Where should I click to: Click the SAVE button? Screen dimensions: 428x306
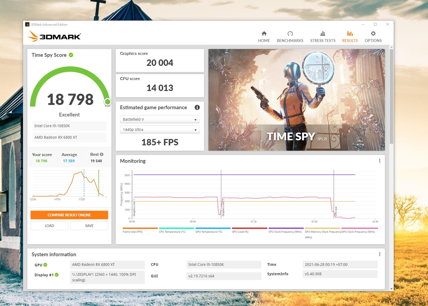click(x=89, y=226)
